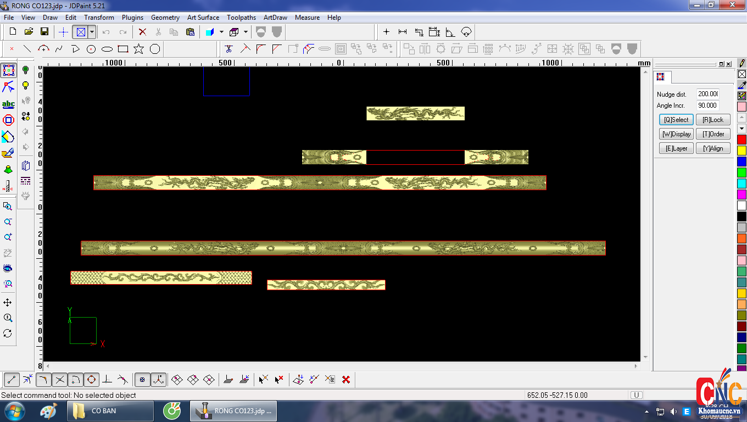Select the abc text tool

[8, 104]
